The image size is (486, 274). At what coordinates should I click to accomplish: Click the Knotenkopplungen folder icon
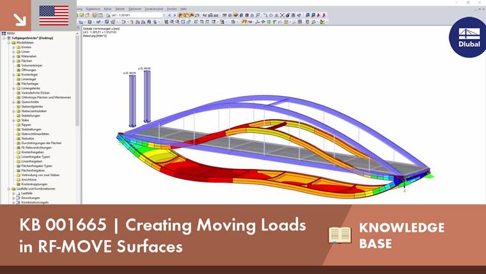[x=19, y=184]
